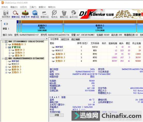Select 本地磁盘(C:) in the tree
The height and width of the screenshot is (122, 143).
pyautogui.click(x=19, y=44)
